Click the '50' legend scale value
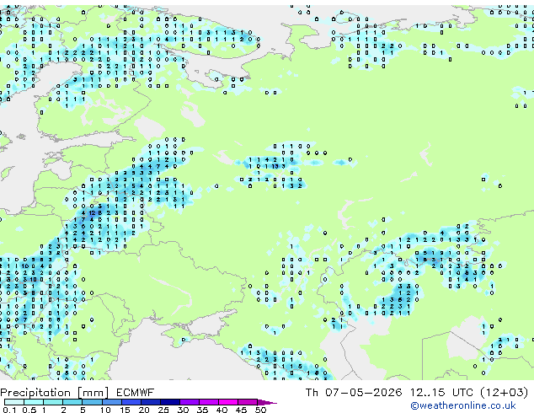Image resolution: width=534 pixels, height=413 pixels. pyautogui.click(x=260, y=410)
